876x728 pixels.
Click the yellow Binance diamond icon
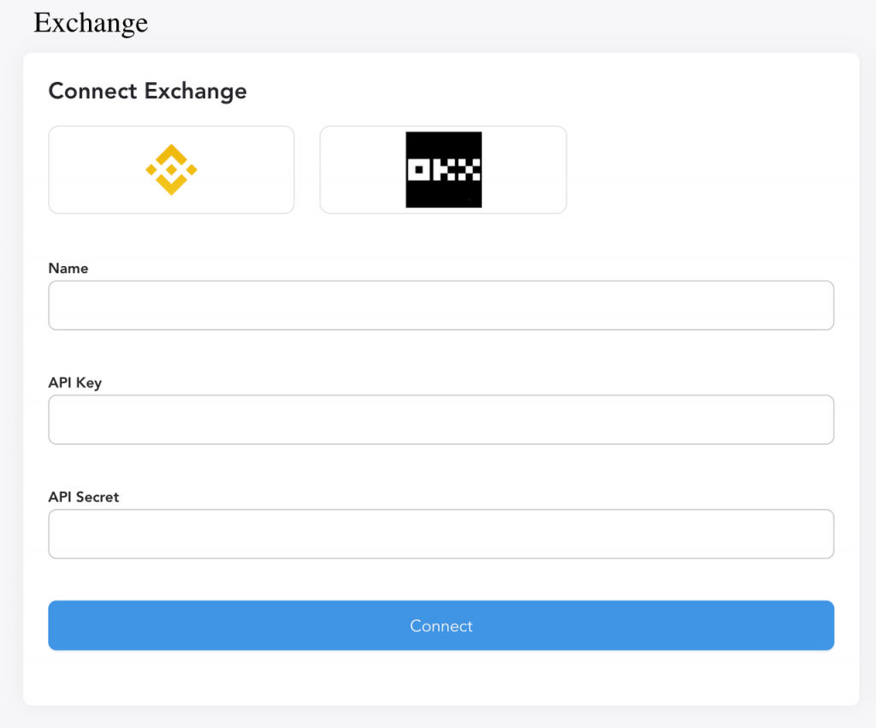click(171, 169)
